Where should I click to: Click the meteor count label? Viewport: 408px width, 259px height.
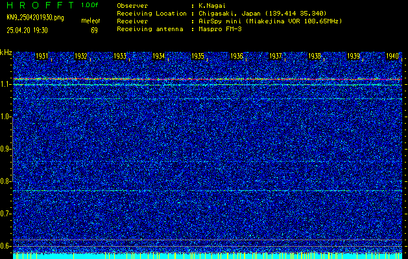(91, 21)
